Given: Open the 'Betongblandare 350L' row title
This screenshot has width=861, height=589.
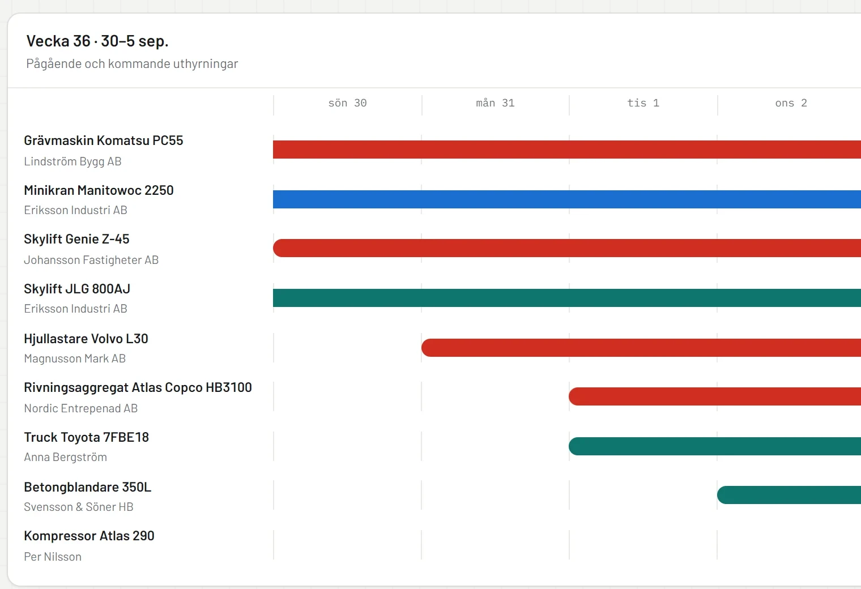Looking at the screenshot, I should [x=88, y=487].
